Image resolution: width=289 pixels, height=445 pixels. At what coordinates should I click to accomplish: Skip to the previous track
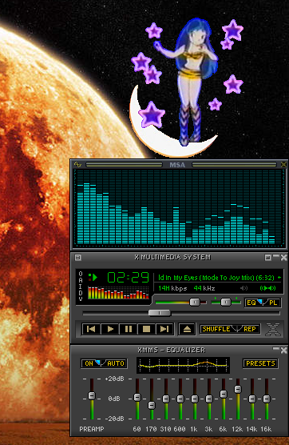tap(91, 329)
